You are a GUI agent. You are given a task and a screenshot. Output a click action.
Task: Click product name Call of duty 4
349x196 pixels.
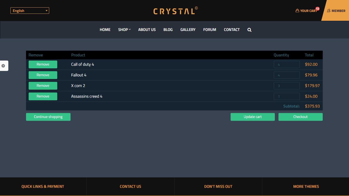click(x=83, y=64)
